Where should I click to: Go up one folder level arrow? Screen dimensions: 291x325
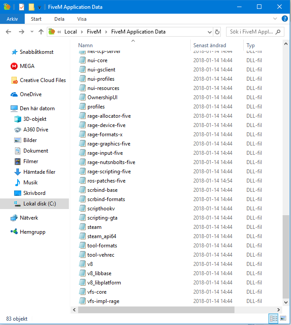pyautogui.click(x=41, y=32)
